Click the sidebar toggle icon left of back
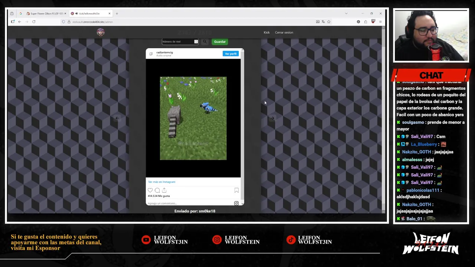Viewport: 475px width, 267px height. pos(13,22)
